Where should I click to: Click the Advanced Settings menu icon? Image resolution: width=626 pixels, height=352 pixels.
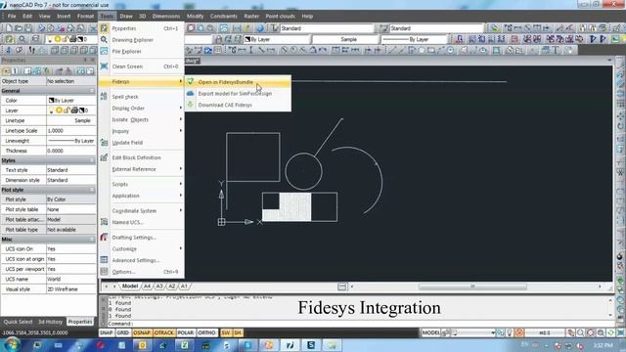click(104, 260)
